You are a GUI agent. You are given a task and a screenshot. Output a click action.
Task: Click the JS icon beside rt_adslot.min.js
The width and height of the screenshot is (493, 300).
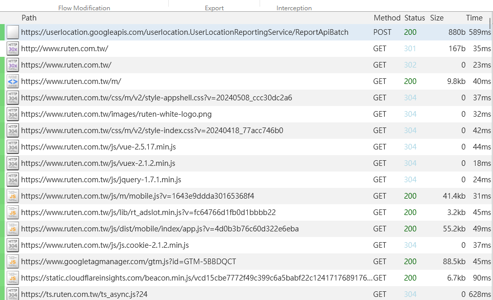click(13, 212)
